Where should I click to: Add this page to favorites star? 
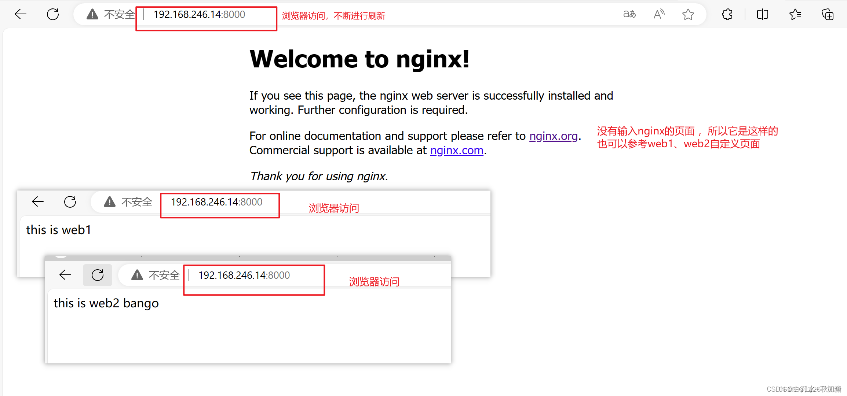pyautogui.click(x=688, y=14)
